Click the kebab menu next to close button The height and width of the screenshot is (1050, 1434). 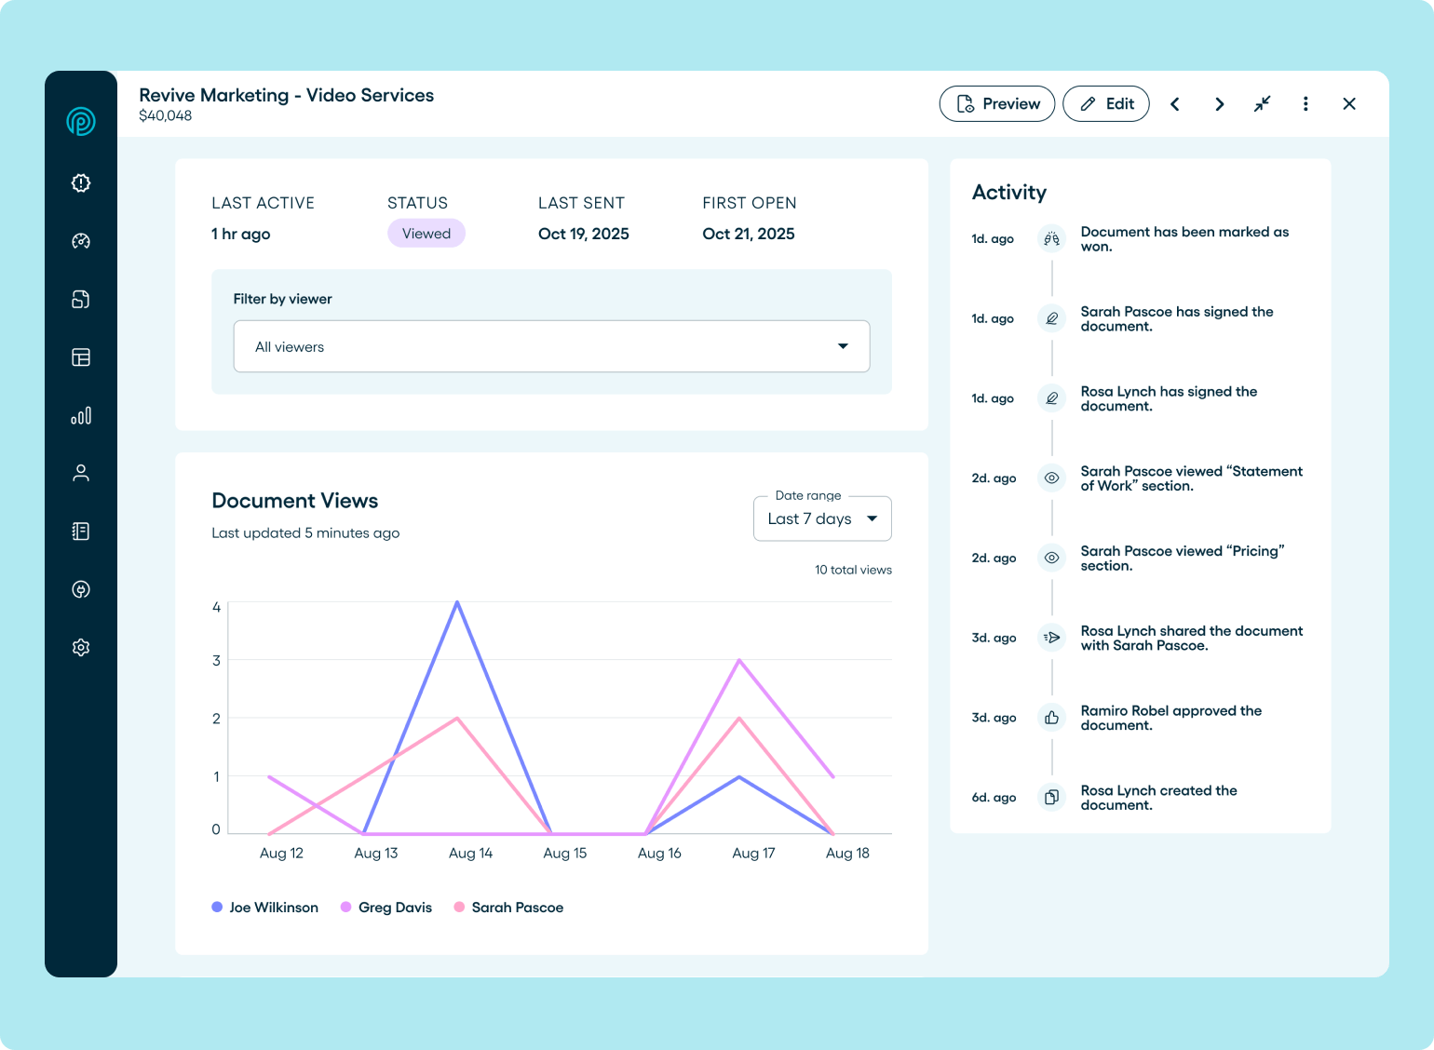coord(1305,103)
